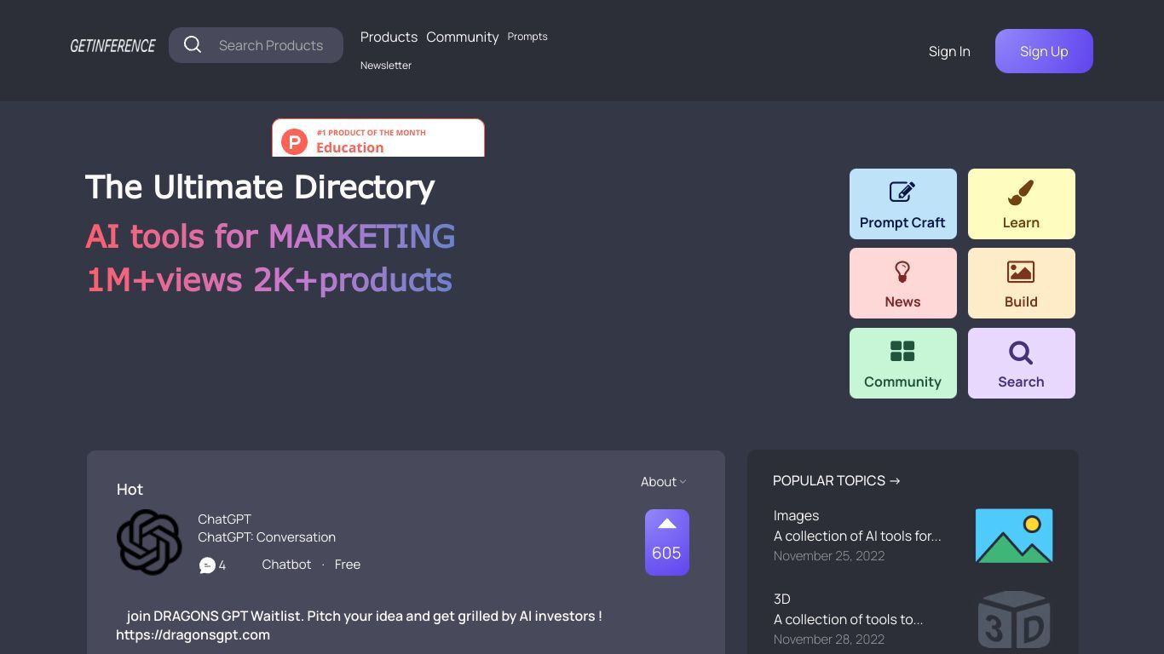The width and height of the screenshot is (1164, 654).
Task: Click the 'November 25, 2022' date
Action: pos(829,556)
